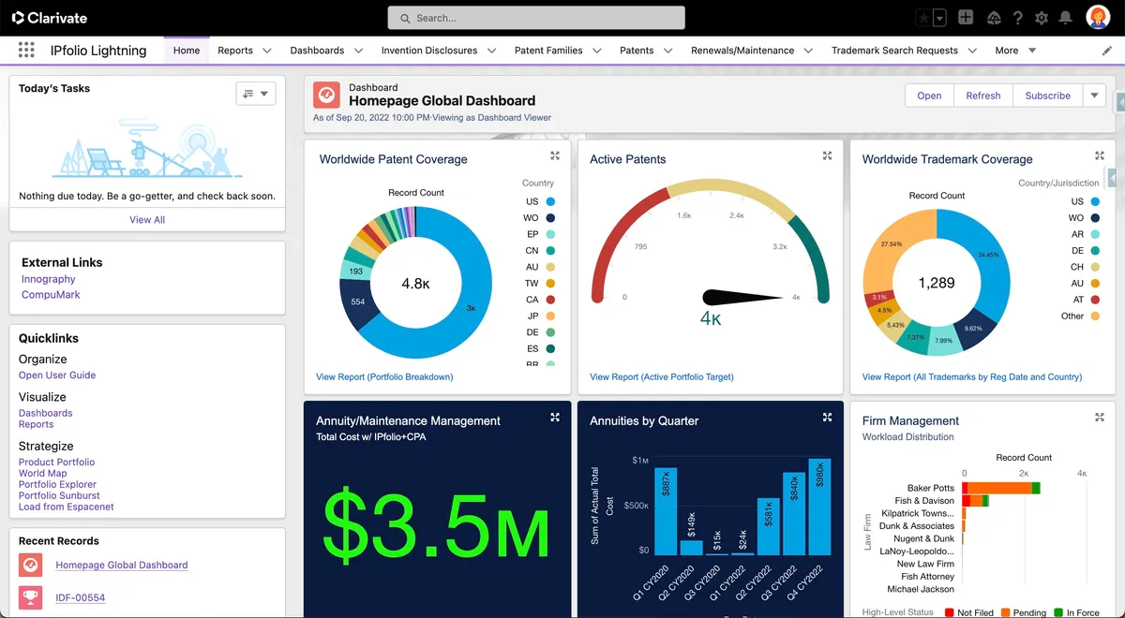1125x618 pixels.
Task: Expand the Annuity/Maintenance Management widget
Action: [555, 418]
